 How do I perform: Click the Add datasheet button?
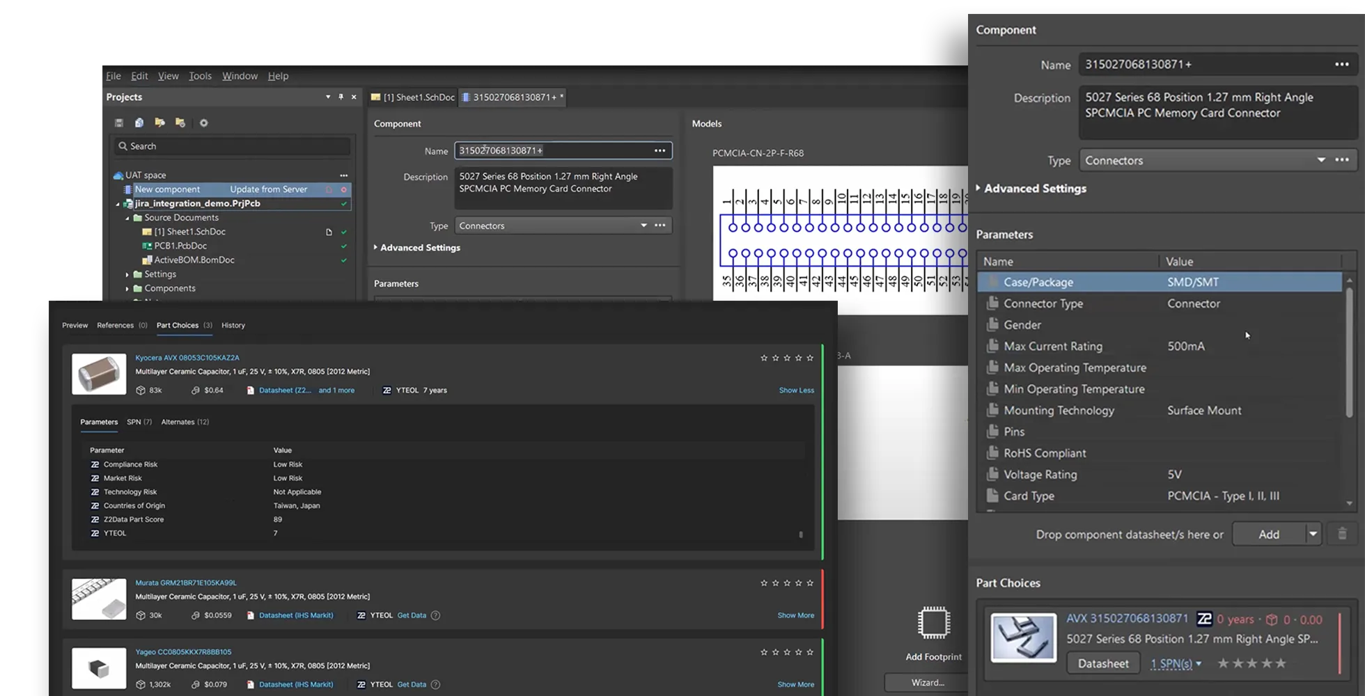coord(1269,534)
